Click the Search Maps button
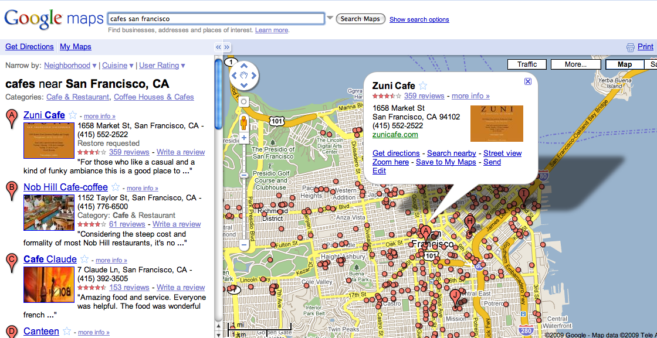657x338 pixels. coord(360,19)
